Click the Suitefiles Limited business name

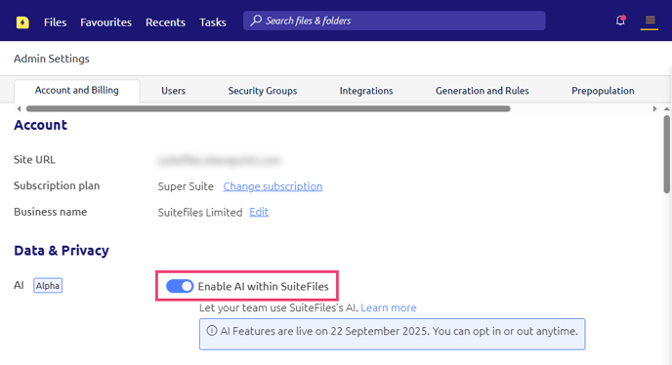(200, 213)
